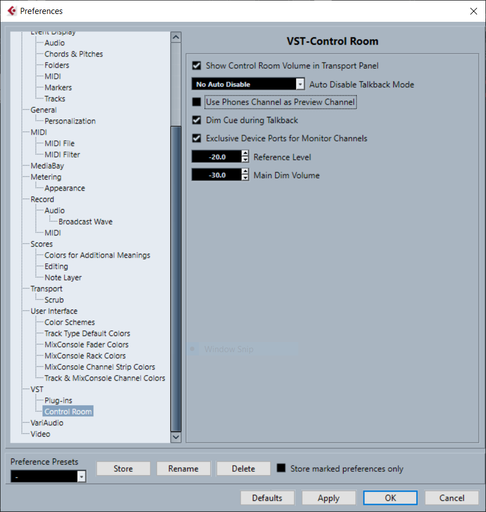Select Color Schemes preferences
The height and width of the screenshot is (512, 486).
click(69, 322)
